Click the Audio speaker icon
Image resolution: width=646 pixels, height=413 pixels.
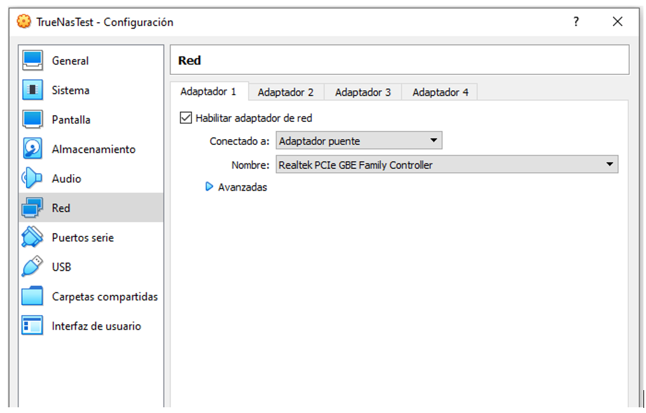[32, 179]
